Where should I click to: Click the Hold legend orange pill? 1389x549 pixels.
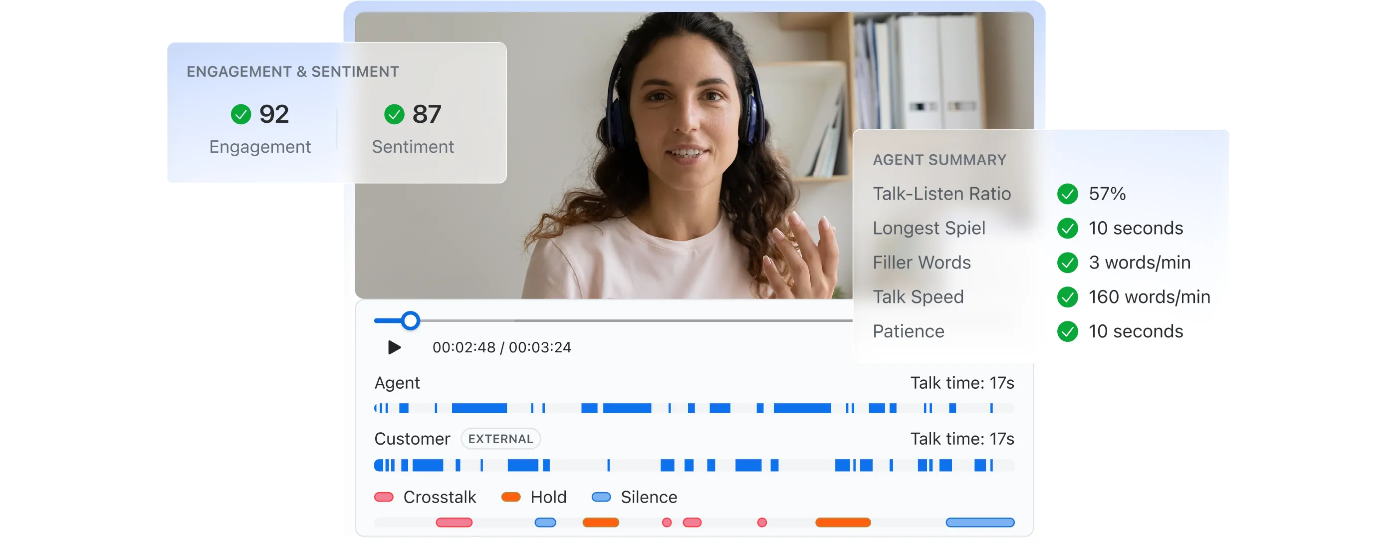point(510,497)
